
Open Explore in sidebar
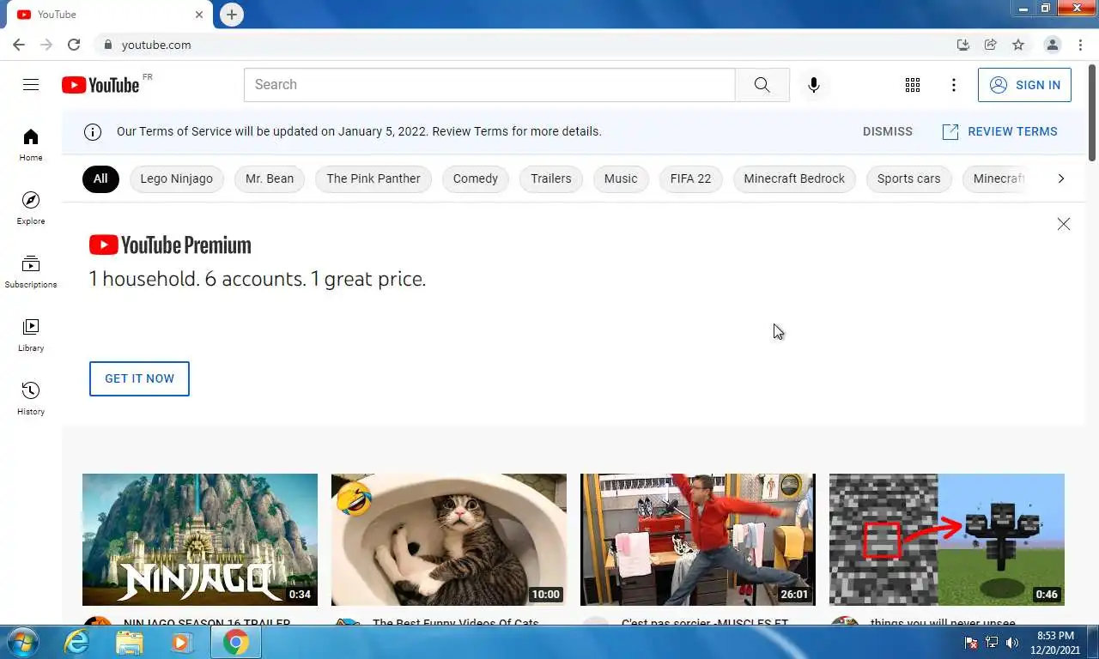tap(31, 209)
